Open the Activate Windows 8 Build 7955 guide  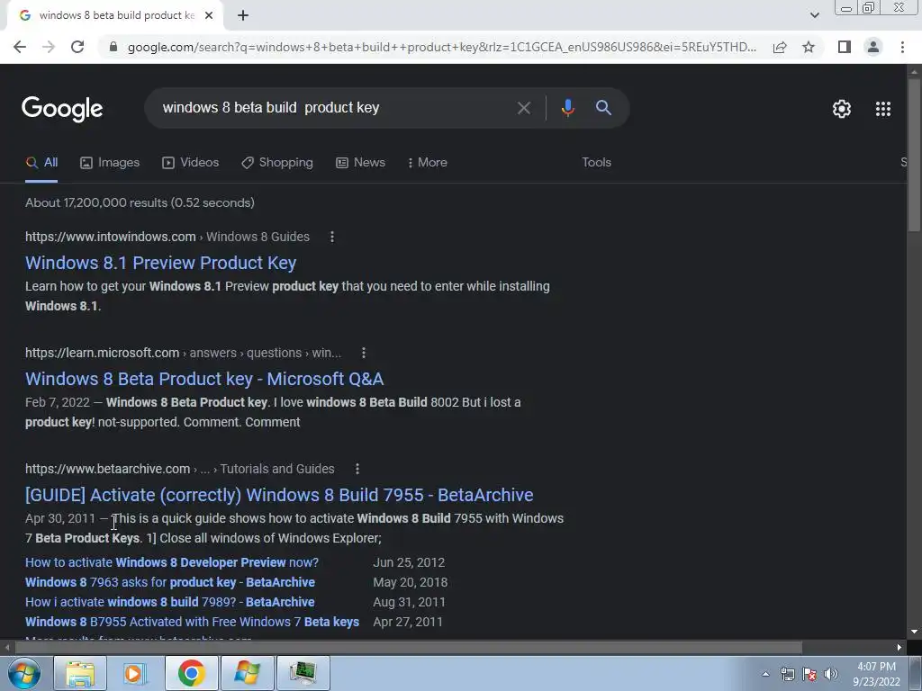[x=279, y=495]
